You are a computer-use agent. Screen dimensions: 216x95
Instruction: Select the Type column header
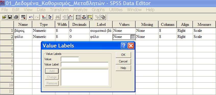pos(44,25)
